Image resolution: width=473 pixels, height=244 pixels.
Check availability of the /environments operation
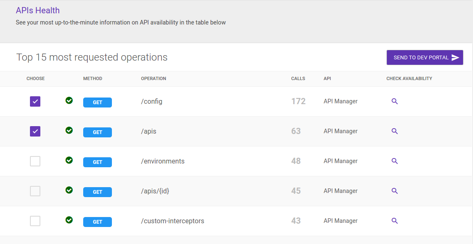(x=394, y=161)
